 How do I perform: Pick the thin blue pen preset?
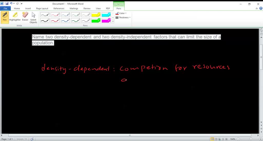(65, 15)
